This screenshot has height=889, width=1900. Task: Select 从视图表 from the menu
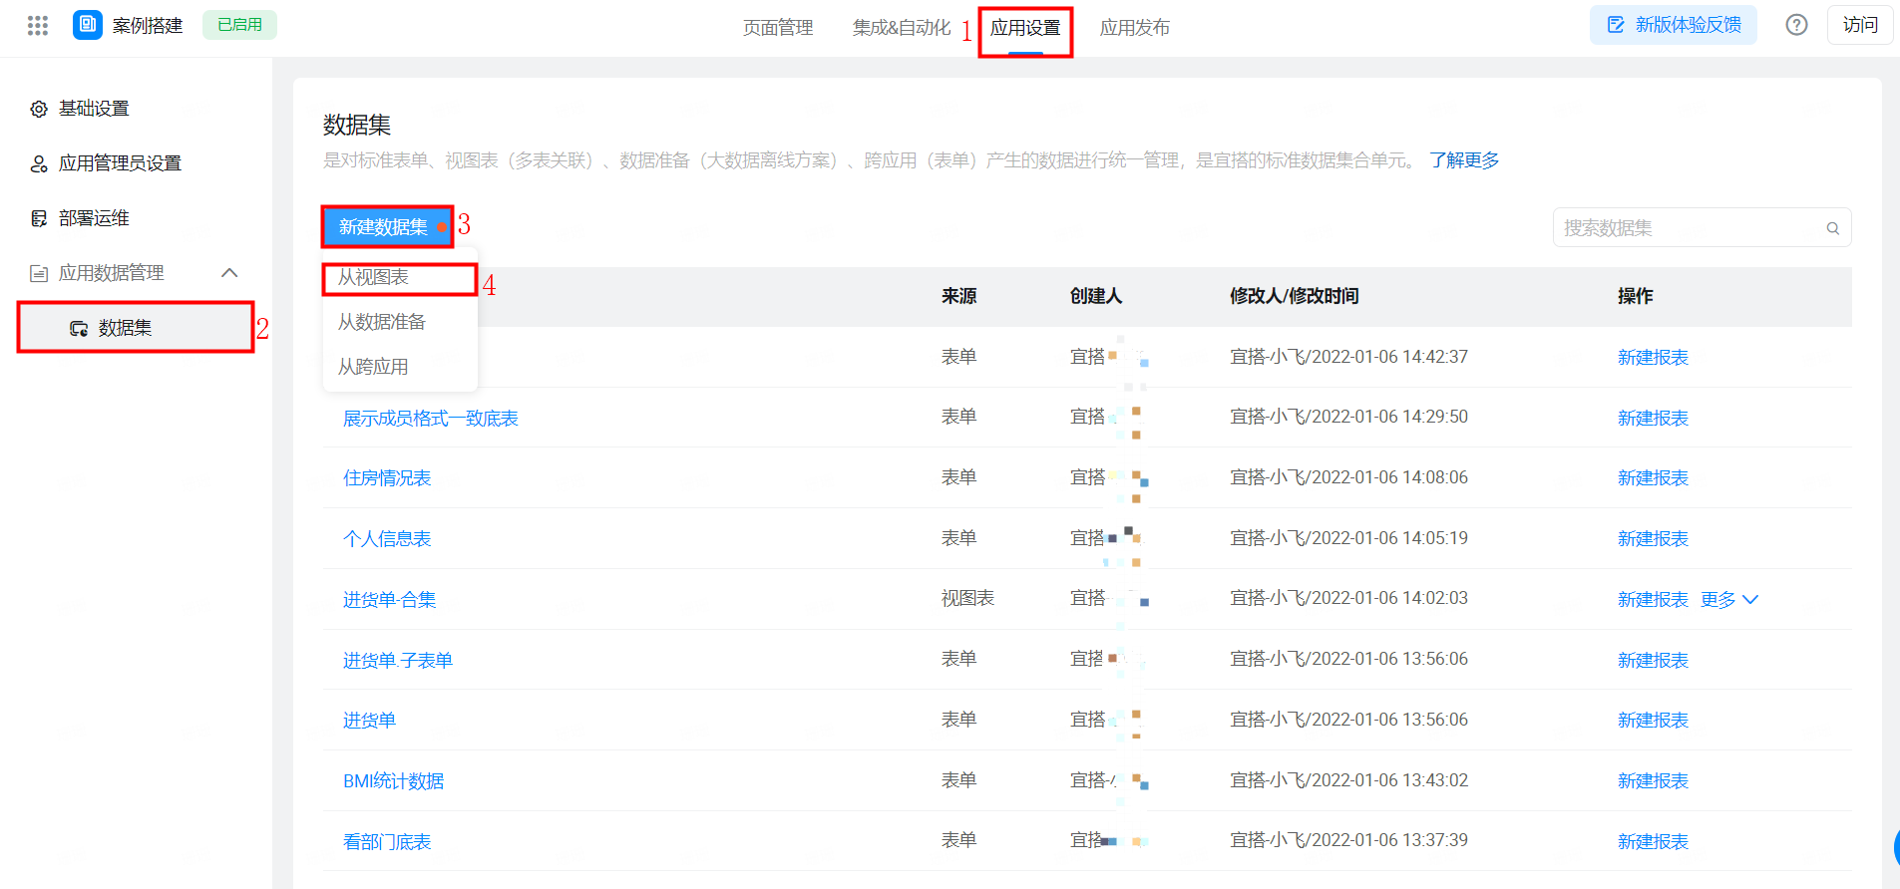(x=373, y=277)
